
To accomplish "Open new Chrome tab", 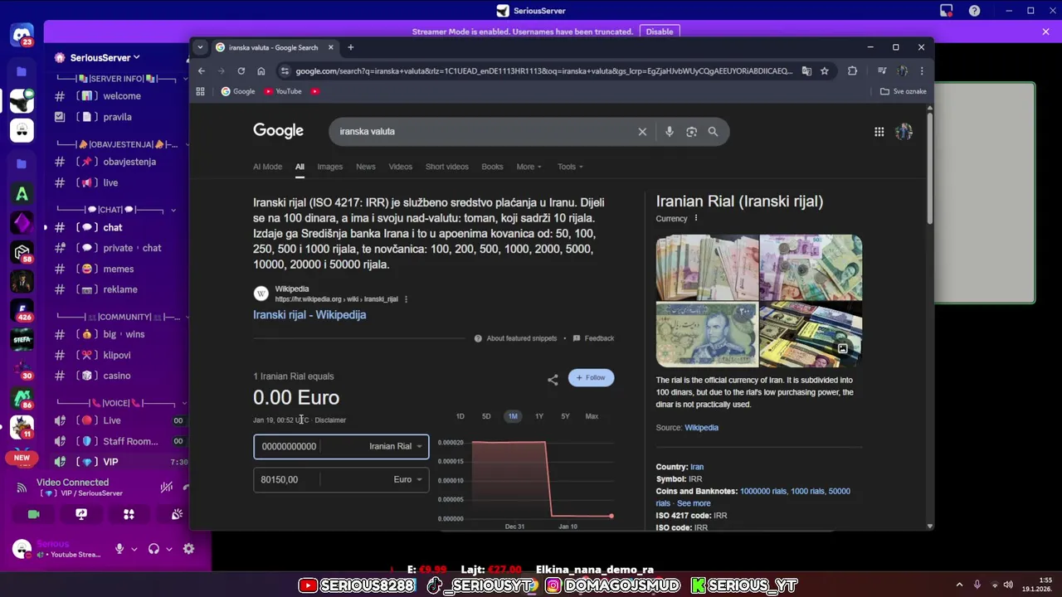I will click(350, 47).
